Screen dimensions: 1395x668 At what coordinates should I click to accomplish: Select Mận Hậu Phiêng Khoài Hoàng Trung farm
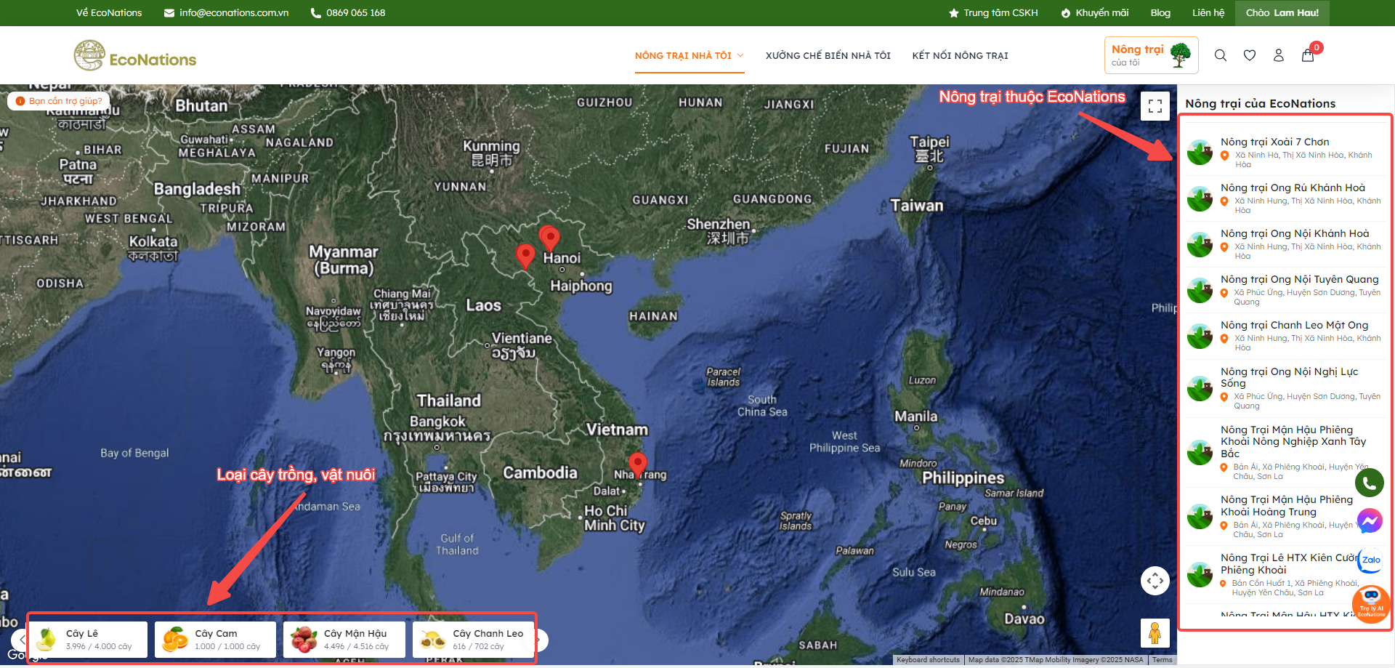click(x=1287, y=516)
